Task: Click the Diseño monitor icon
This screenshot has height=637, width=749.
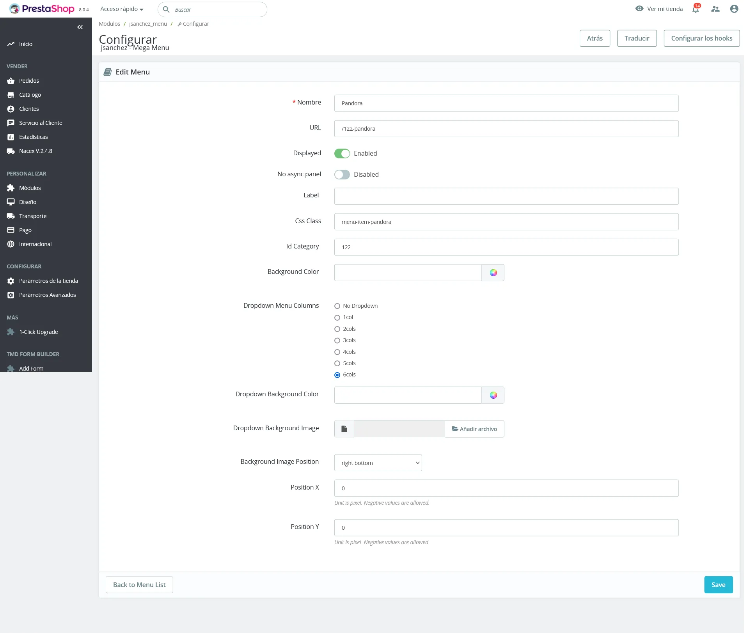Action: tap(11, 202)
